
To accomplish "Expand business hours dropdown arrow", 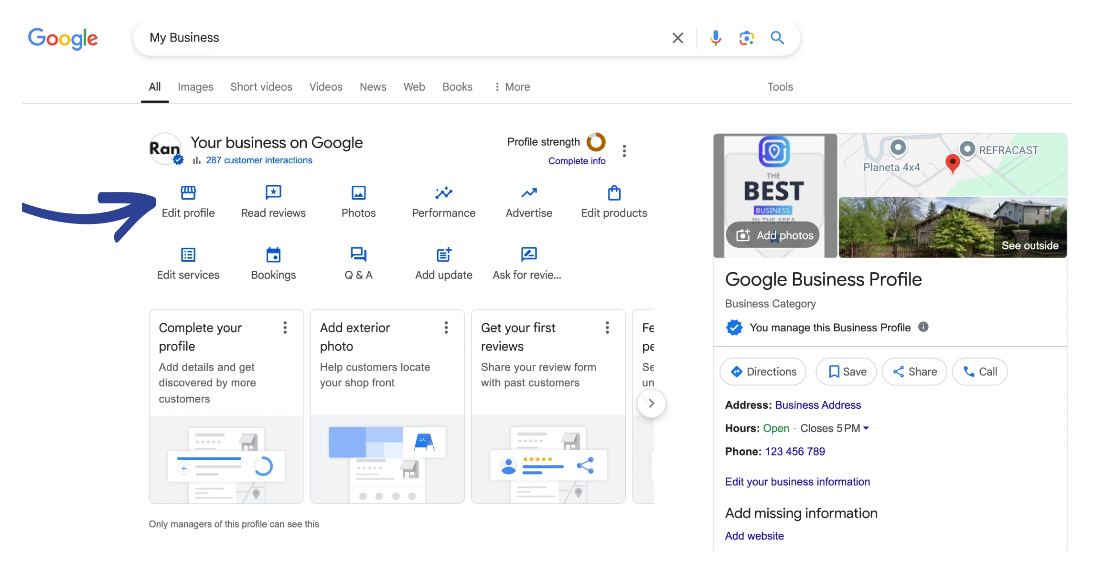I will pyautogui.click(x=866, y=428).
